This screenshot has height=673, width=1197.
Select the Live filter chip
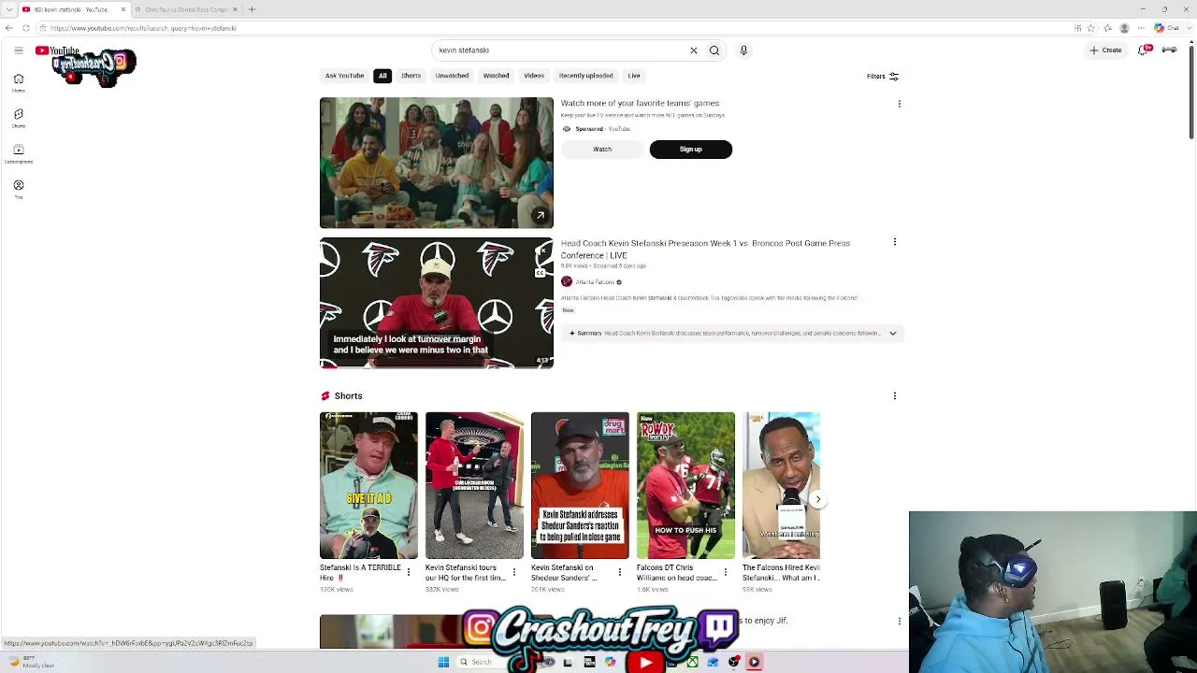[x=634, y=76]
